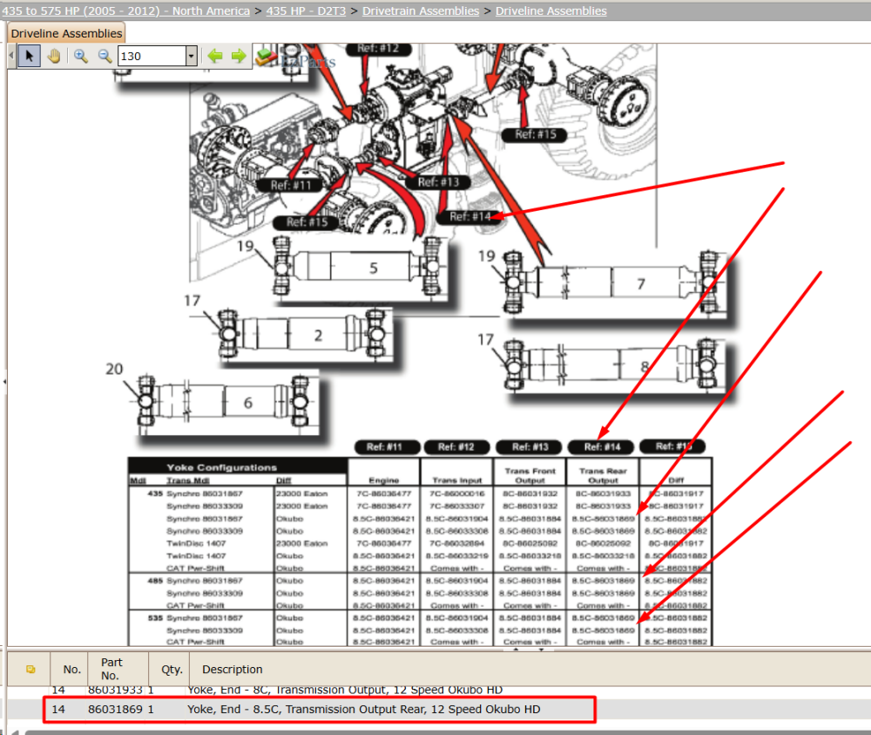Click the Ref: #13 label on the truck diagram
The height and width of the screenshot is (735, 871).
[438, 182]
